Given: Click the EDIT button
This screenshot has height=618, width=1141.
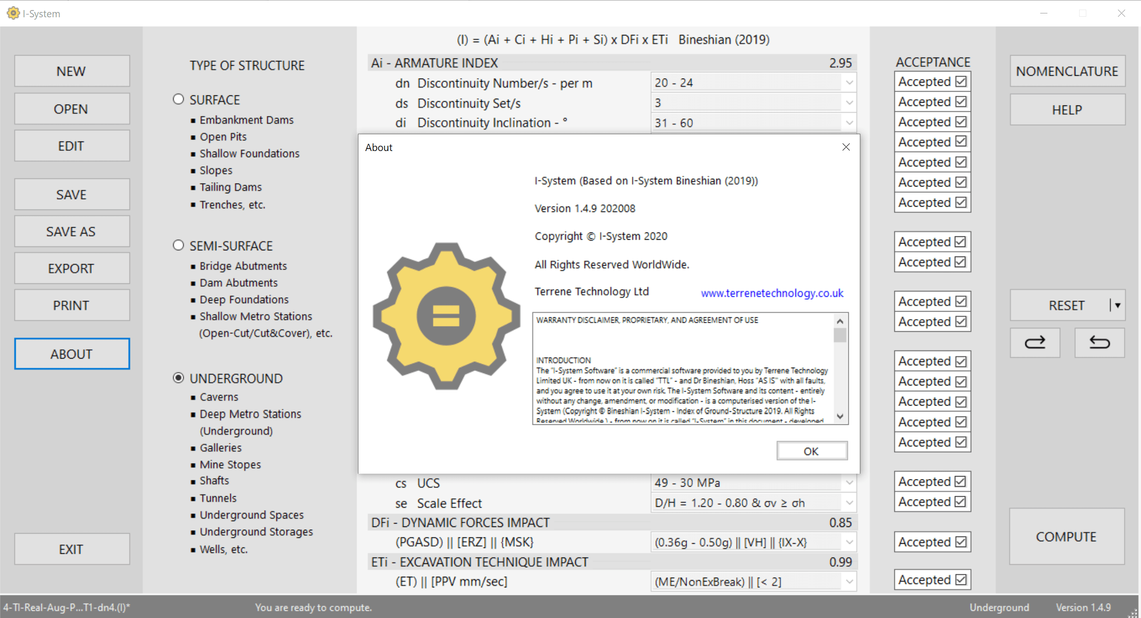Looking at the screenshot, I should coord(71,146).
